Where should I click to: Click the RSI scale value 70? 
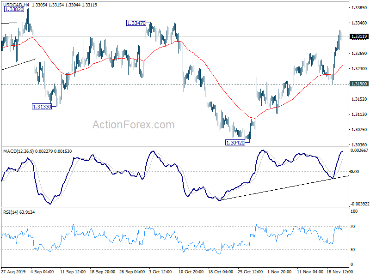pyautogui.click(x=352, y=227)
